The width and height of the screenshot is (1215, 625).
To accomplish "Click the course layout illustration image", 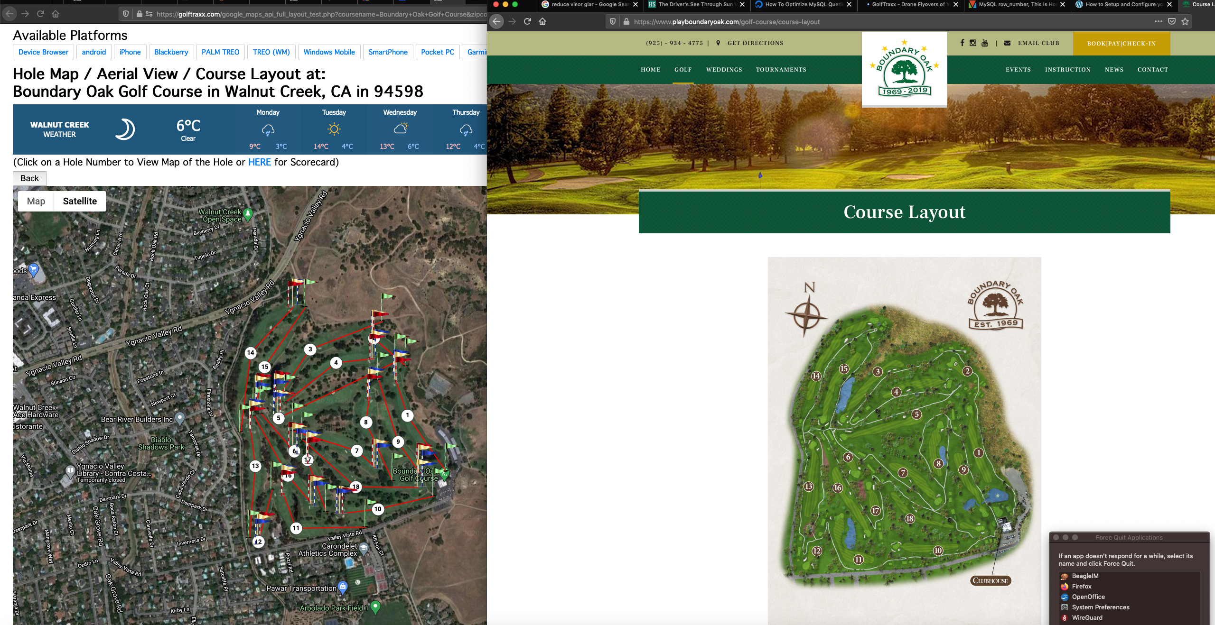I will pyautogui.click(x=904, y=441).
